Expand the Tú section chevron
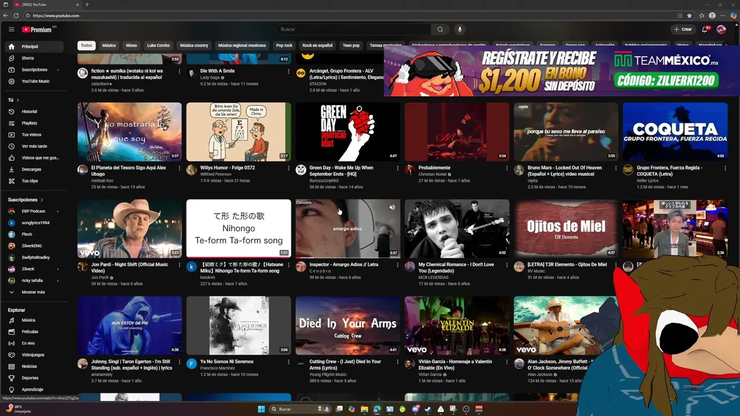Screen dimensions: 740x416 tap(17, 100)
